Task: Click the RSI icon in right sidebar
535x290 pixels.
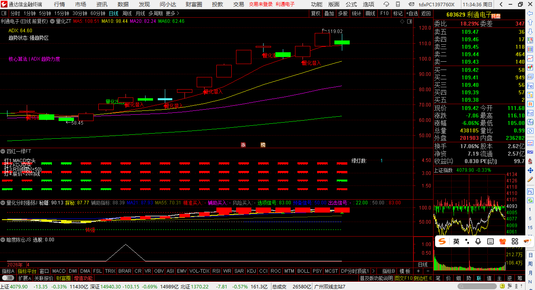Action: click(x=530, y=152)
